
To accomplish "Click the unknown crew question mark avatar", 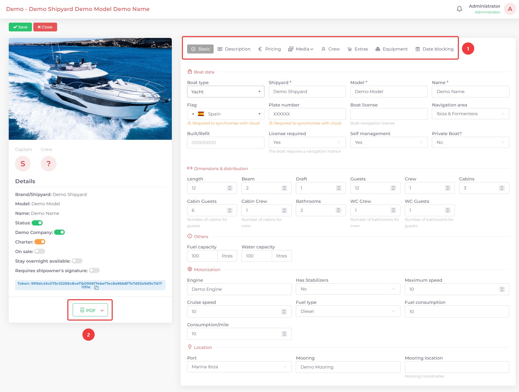I will coord(49,164).
